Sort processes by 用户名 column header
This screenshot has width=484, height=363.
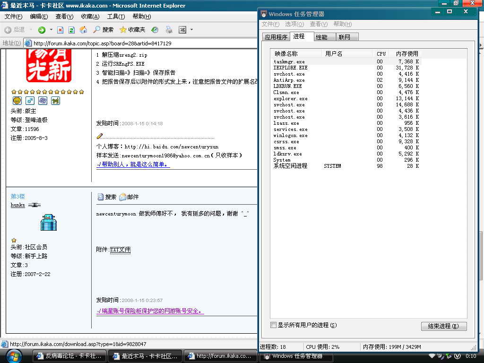tap(347, 54)
